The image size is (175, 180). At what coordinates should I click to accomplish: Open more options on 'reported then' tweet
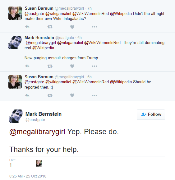coord(94,95)
